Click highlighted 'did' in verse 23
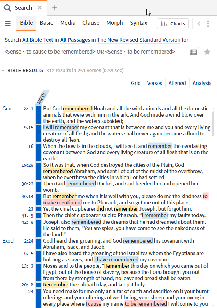Image resolution: width=217 pixels, height=308 pixels. coord(100,209)
